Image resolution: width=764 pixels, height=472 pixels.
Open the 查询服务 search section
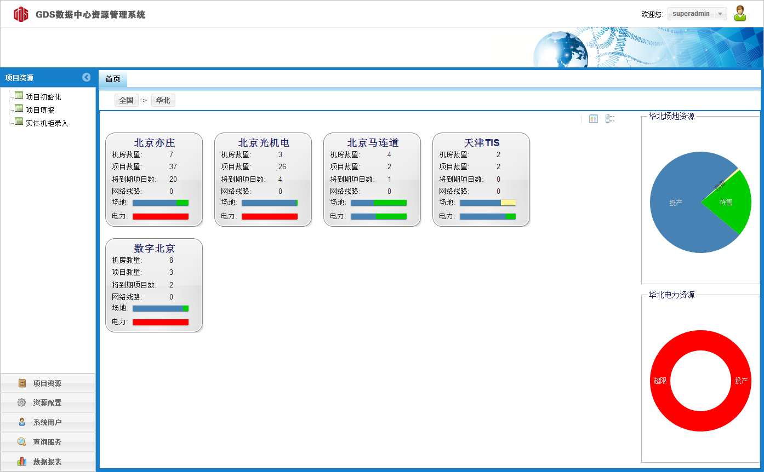tap(48, 442)
